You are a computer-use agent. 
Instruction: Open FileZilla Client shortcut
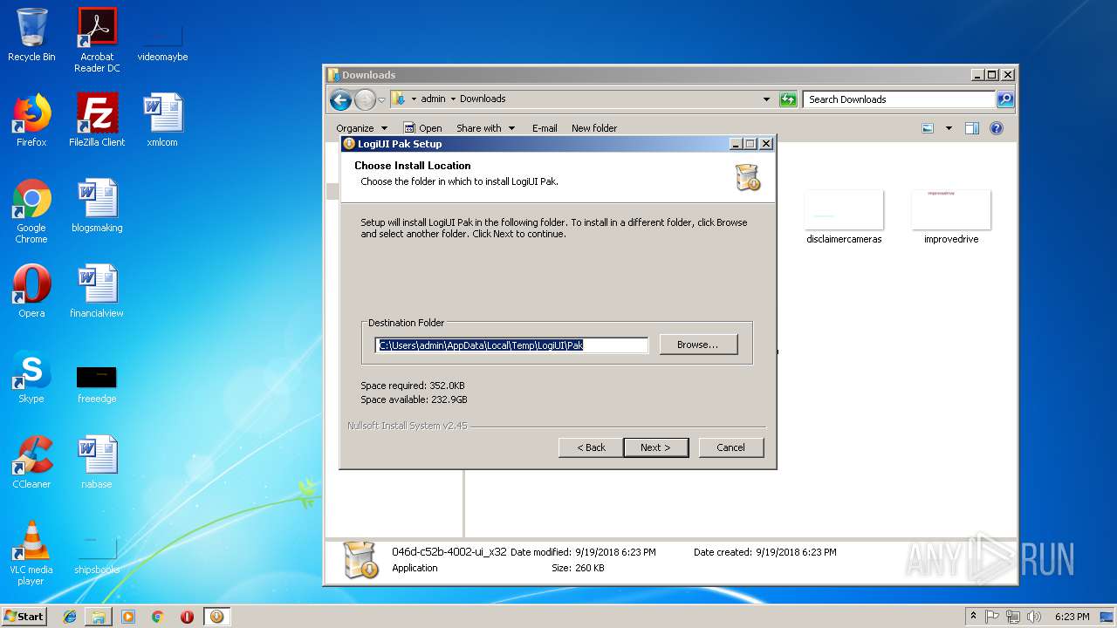point(97,120)
